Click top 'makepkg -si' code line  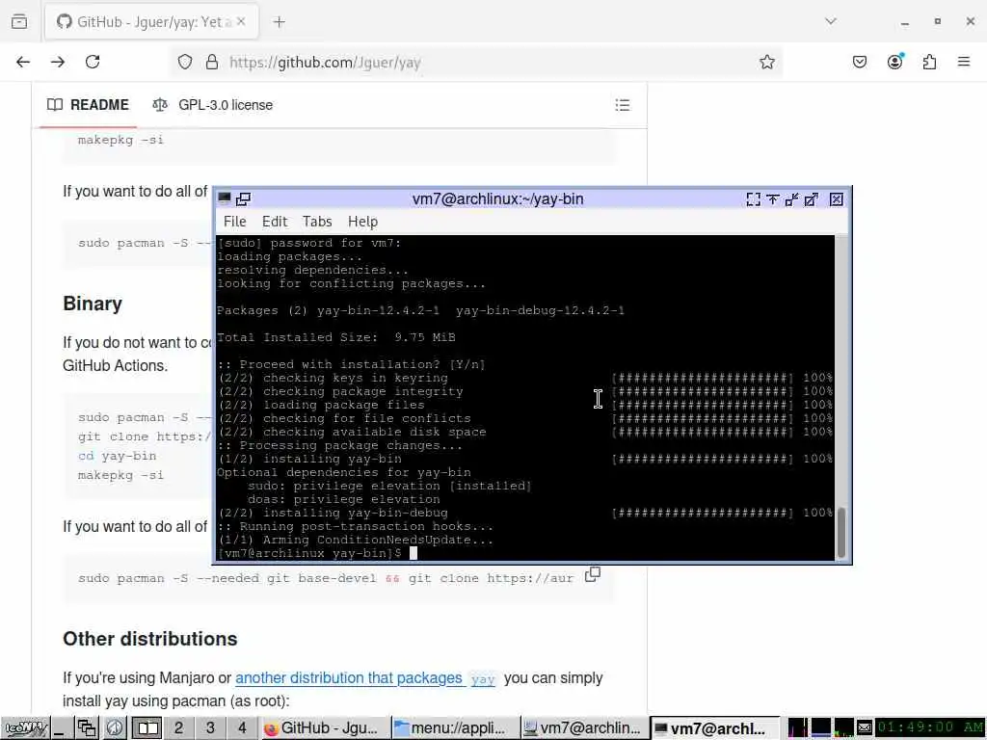[x=120, y=140]
